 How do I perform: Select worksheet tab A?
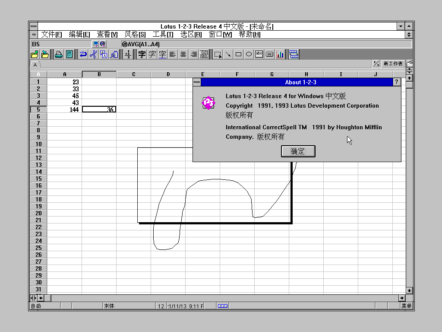tap(35, 65)
